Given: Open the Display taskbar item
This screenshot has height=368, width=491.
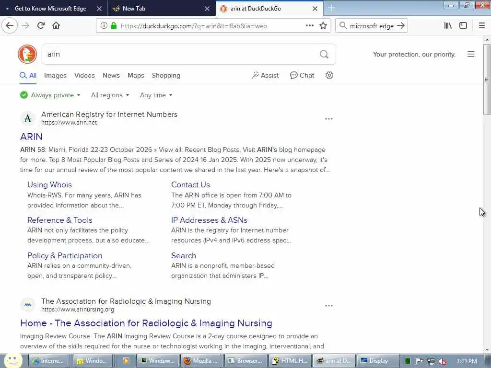Looking at the screenshot, I should [378, 361].
